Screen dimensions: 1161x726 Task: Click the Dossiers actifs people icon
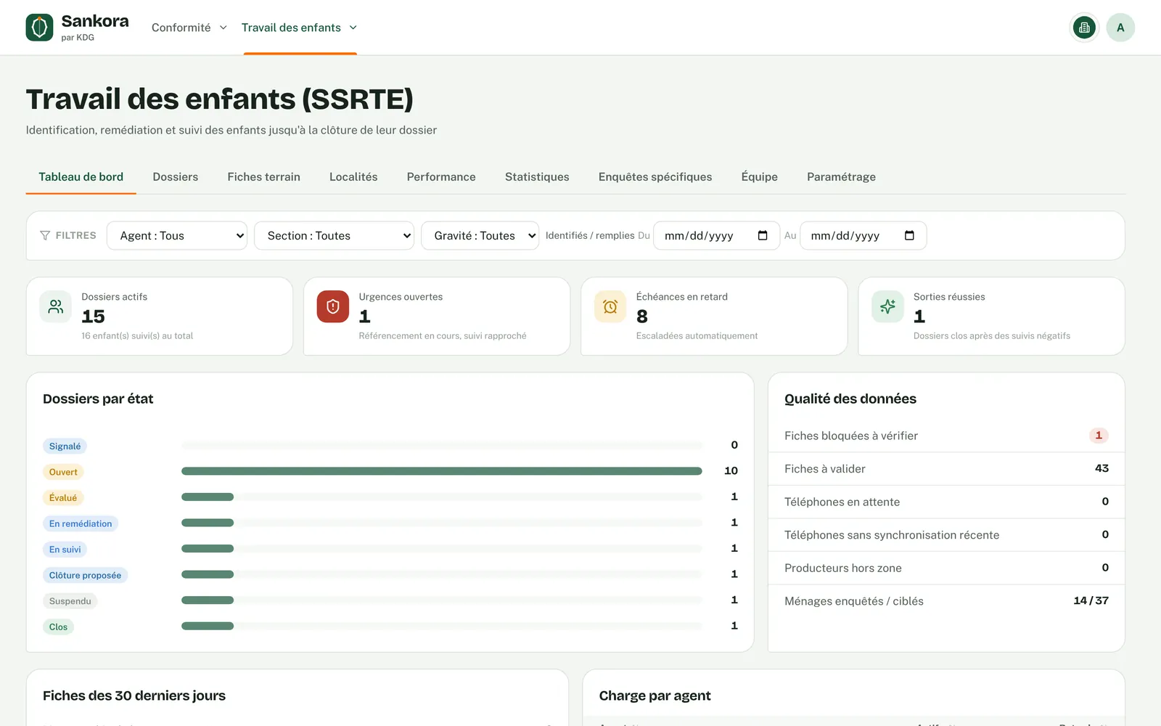(x=56, y=307)
